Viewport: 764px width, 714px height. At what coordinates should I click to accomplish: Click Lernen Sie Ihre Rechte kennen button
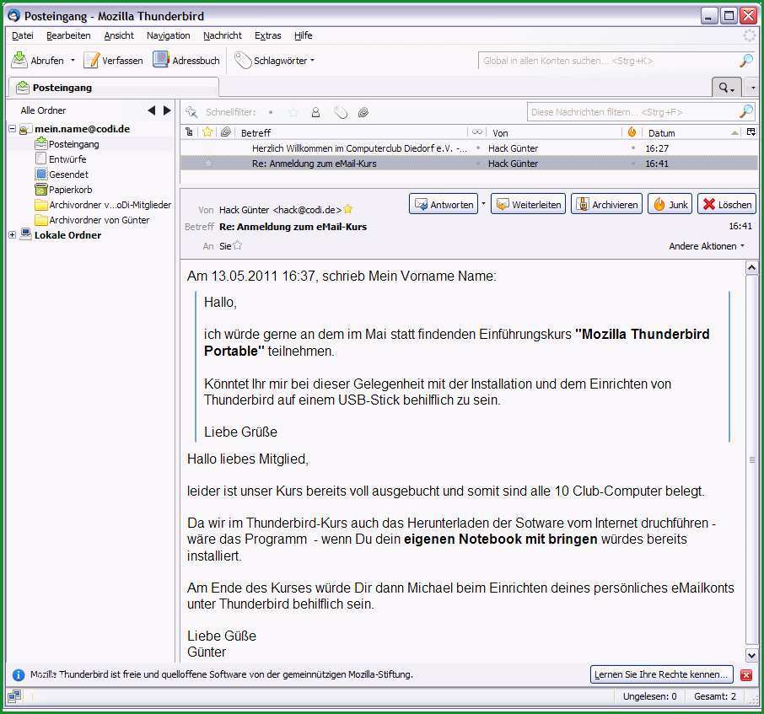tap(661, 674)
